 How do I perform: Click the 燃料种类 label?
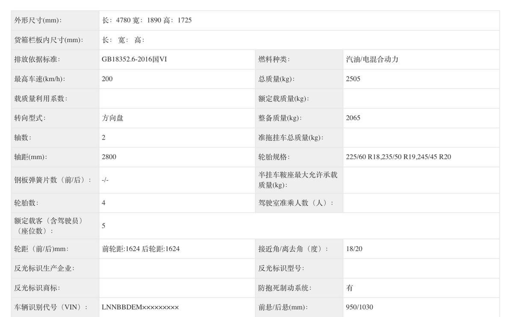pyautogui.click(x=274, y=59)
